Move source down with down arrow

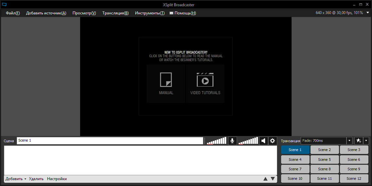point(273,179)
